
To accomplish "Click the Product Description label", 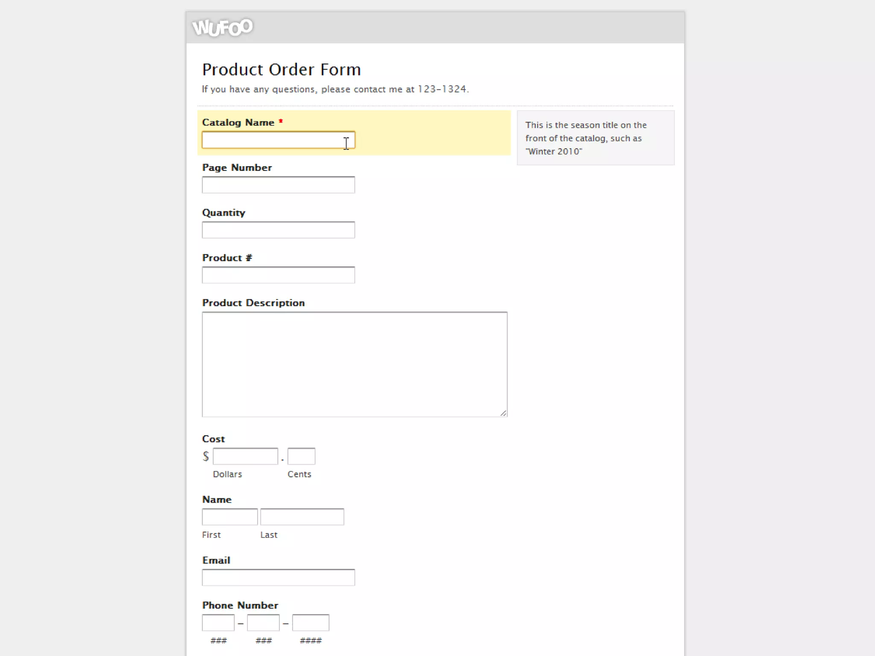I will point(253,303).
